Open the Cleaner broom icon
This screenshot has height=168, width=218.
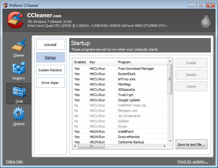tap(19, 46)
